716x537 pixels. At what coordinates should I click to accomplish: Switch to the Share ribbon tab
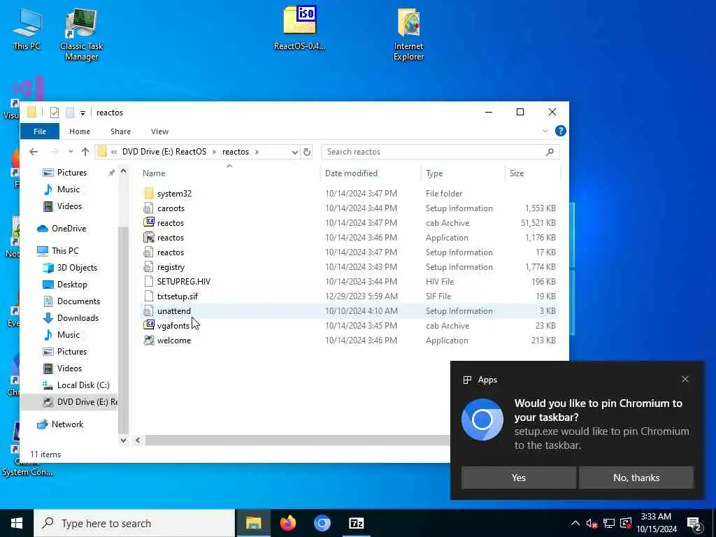point(120,131)
